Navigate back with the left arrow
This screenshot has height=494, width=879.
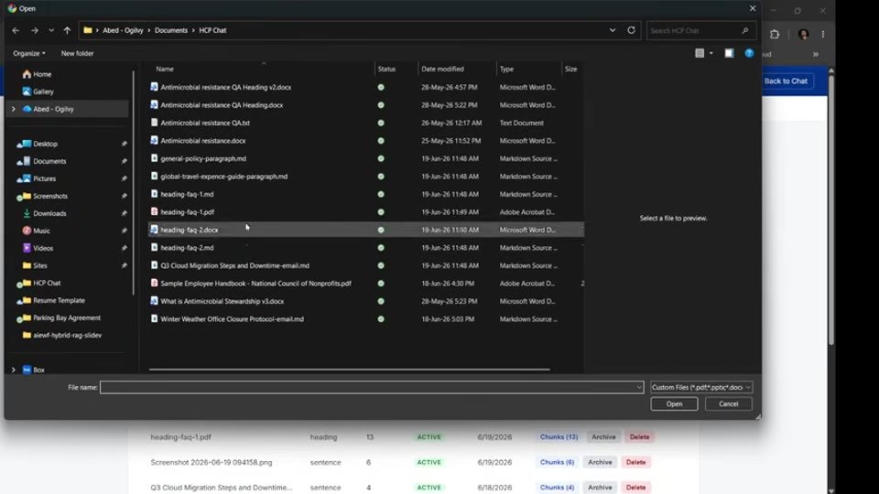click(16, 30)
